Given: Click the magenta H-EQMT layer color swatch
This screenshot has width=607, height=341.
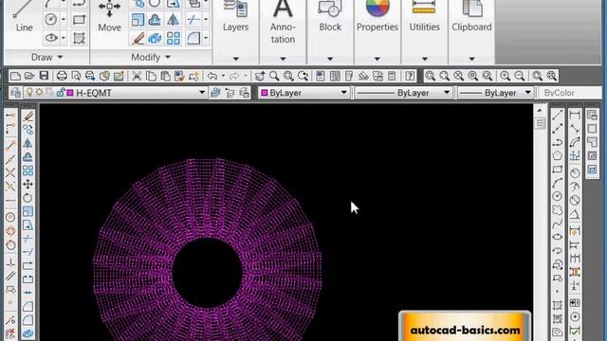Looking at the screenshot, I should pos(70,93).
